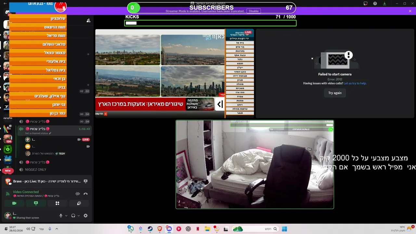Toggle noise suppression waveform icon
This screenshot has width=416, height=234.
tap(78, 194)
